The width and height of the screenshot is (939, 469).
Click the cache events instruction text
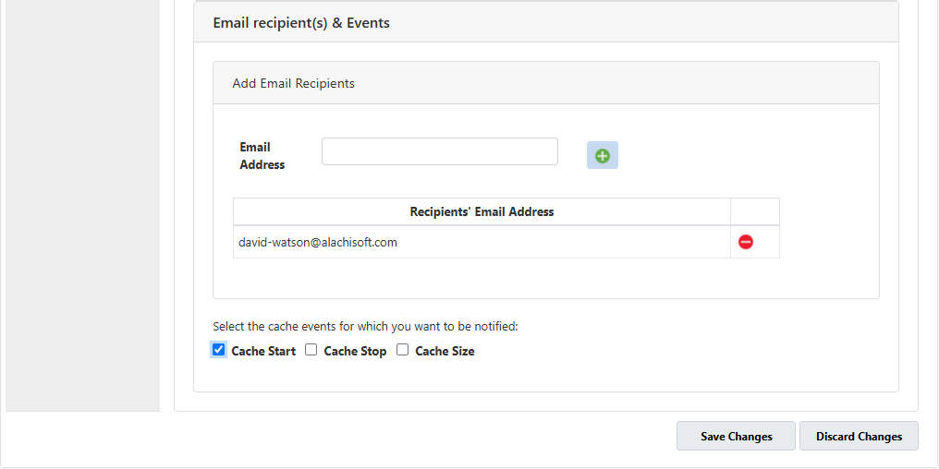(x=365, y=327)
